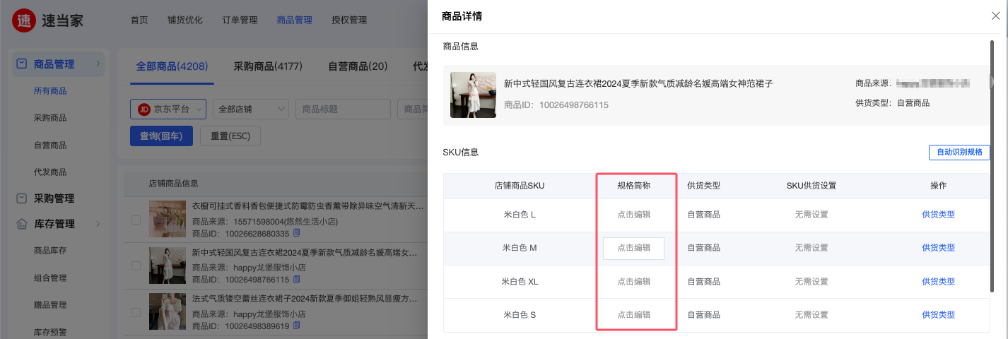
Task: Click 商品ID: 10026498766115 in detail panel
Action: coord(556,105)
